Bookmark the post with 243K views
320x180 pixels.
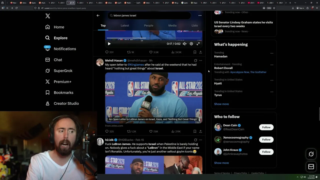tap(195, 52)
